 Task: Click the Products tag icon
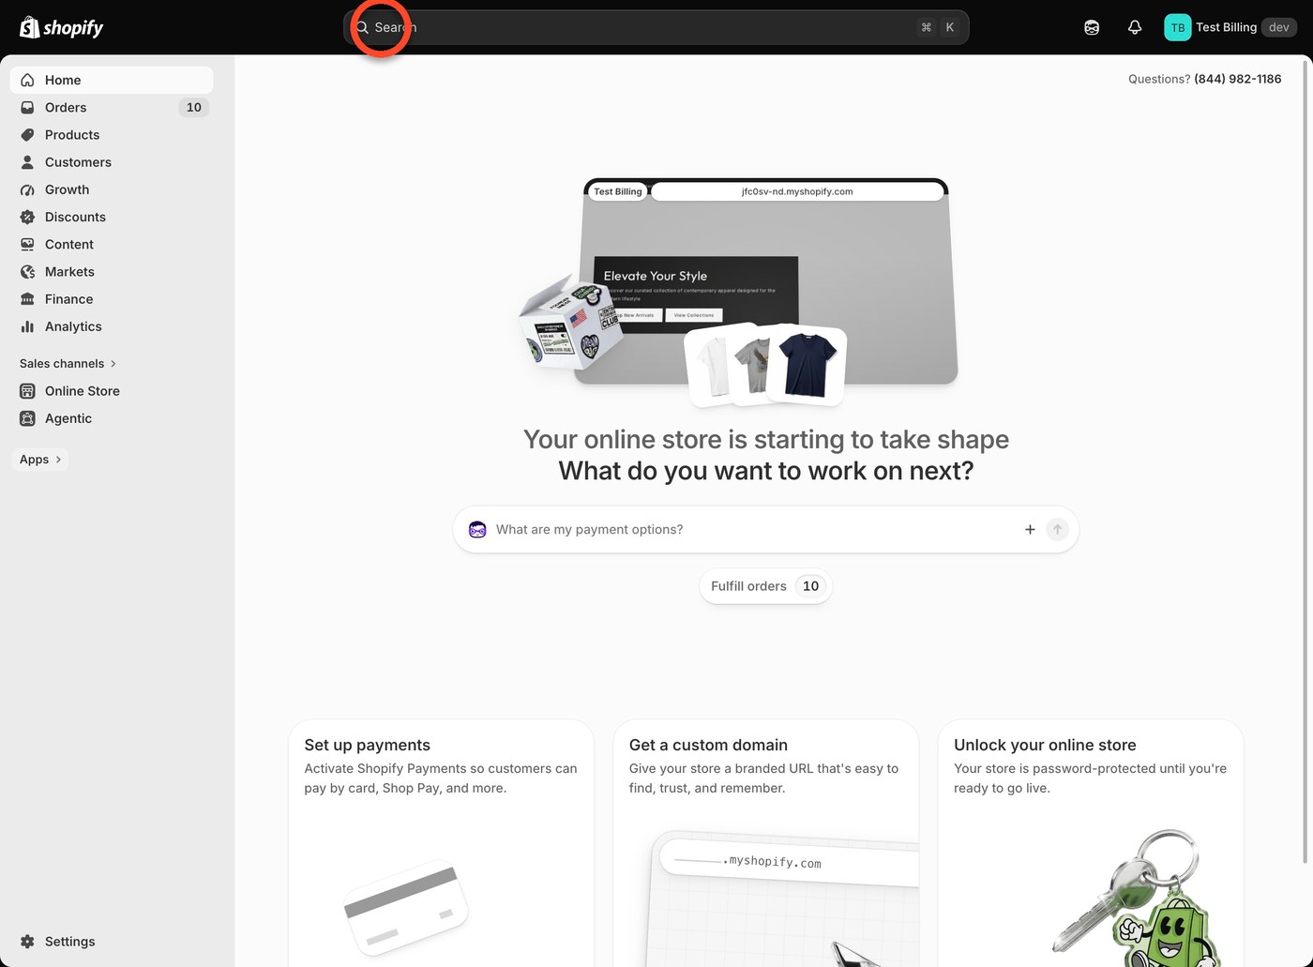point(27,134)
